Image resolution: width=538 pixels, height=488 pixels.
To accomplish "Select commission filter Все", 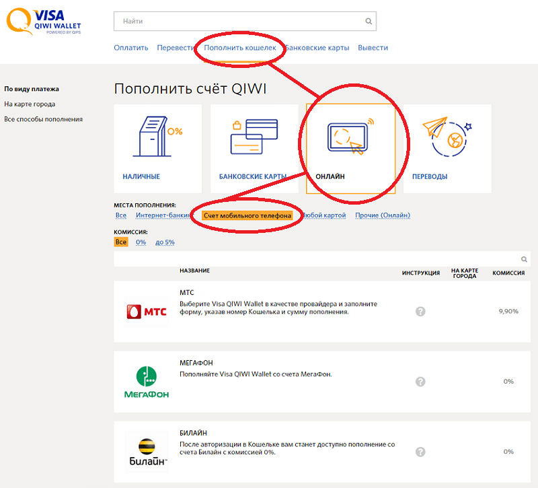I will [x=121, y=242].
